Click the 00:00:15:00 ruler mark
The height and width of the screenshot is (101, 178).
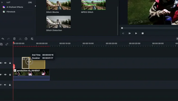88,44
